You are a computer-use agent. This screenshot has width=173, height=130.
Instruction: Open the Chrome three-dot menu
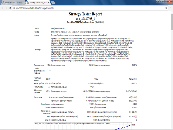coord(170,8)
